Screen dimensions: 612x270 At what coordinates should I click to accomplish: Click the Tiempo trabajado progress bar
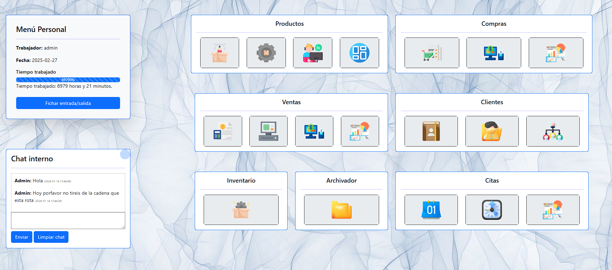click(x=68, y=80)
